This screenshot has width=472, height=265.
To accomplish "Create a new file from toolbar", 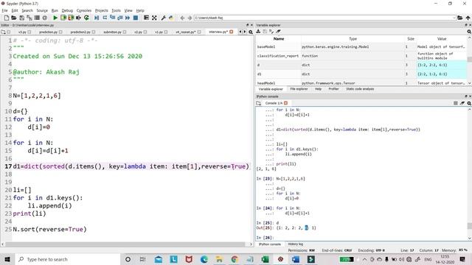I will tap(7, 18).
